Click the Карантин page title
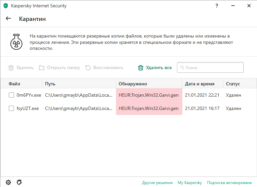The width and height of the screenshot is (257, 187). [x=32, y=19]
